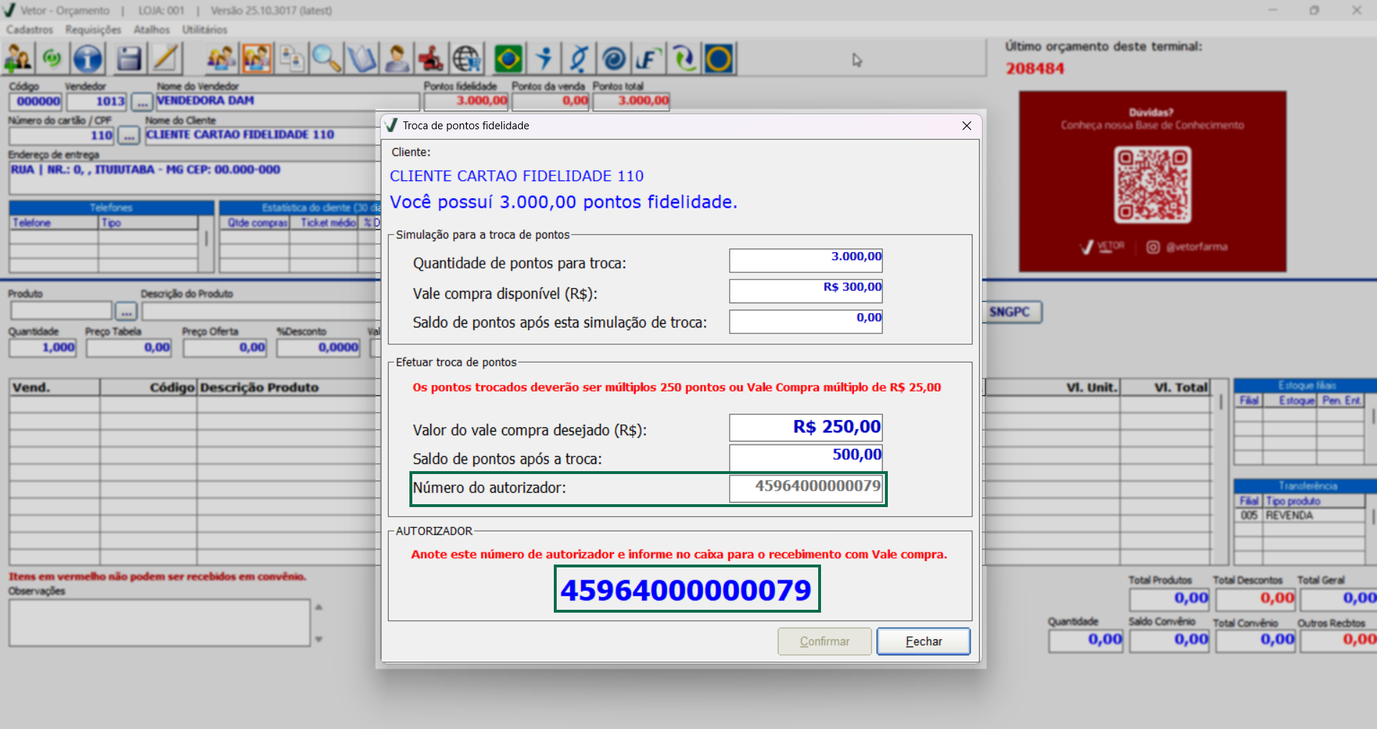This screenshot has height=729, width=1377.
Task: Click the pencil edit icon
Action: pos(166,59)
